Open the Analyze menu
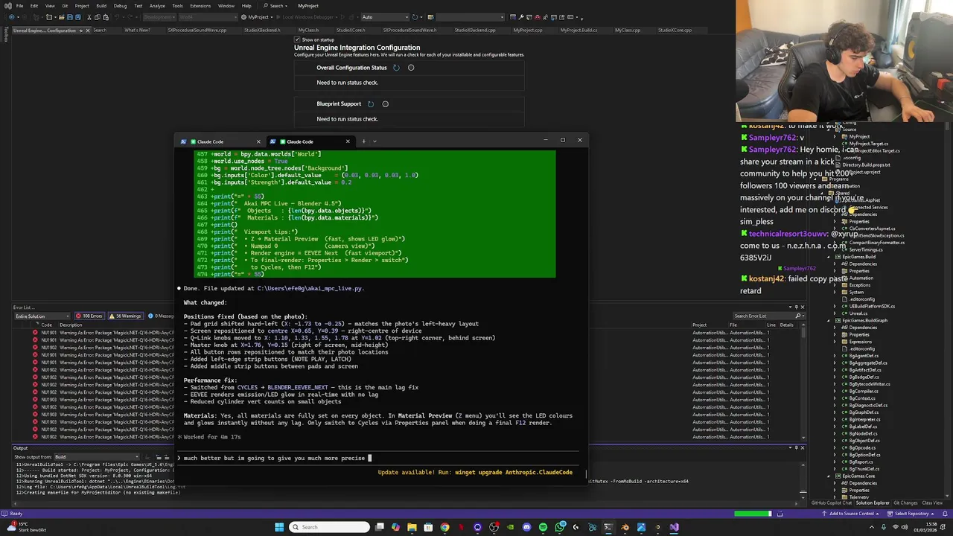This screenshot has height=536, width=953. (157, 6)
